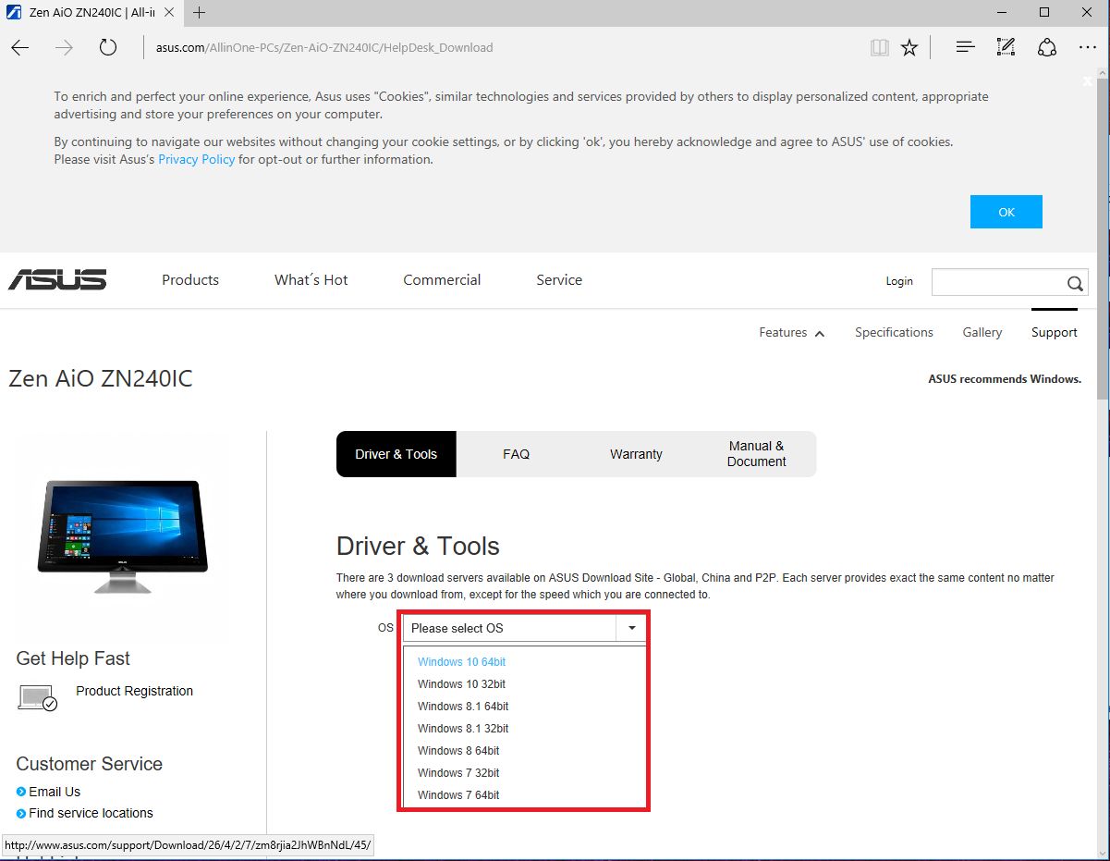Switch to the Warranty tab
The height and width of the screenshot is (861, 1110).
(636, 454)
